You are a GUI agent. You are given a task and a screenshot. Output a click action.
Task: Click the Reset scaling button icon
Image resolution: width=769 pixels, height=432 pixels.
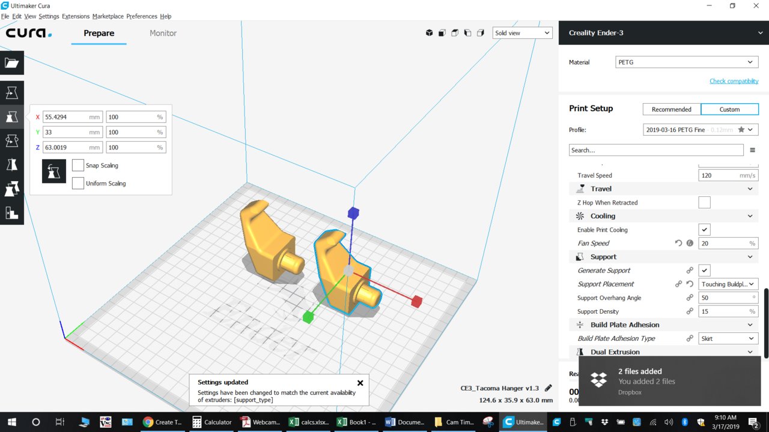point(54,171)
